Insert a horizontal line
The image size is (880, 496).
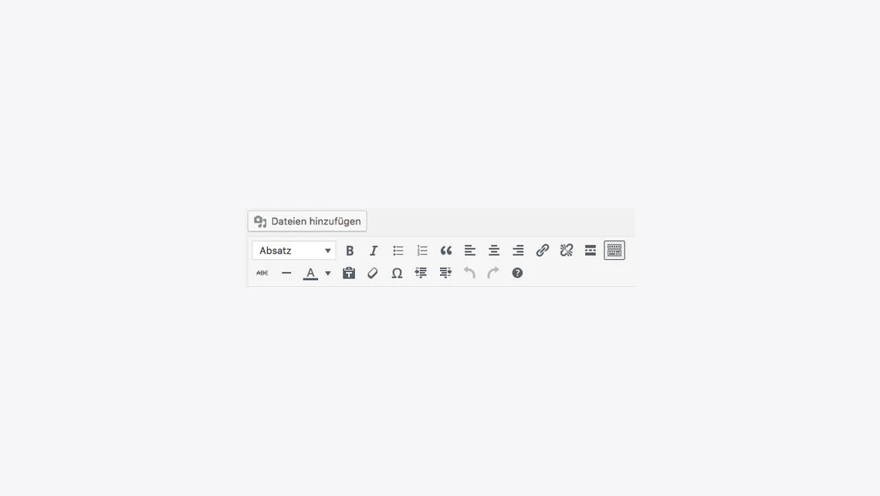tap(286, 273)
